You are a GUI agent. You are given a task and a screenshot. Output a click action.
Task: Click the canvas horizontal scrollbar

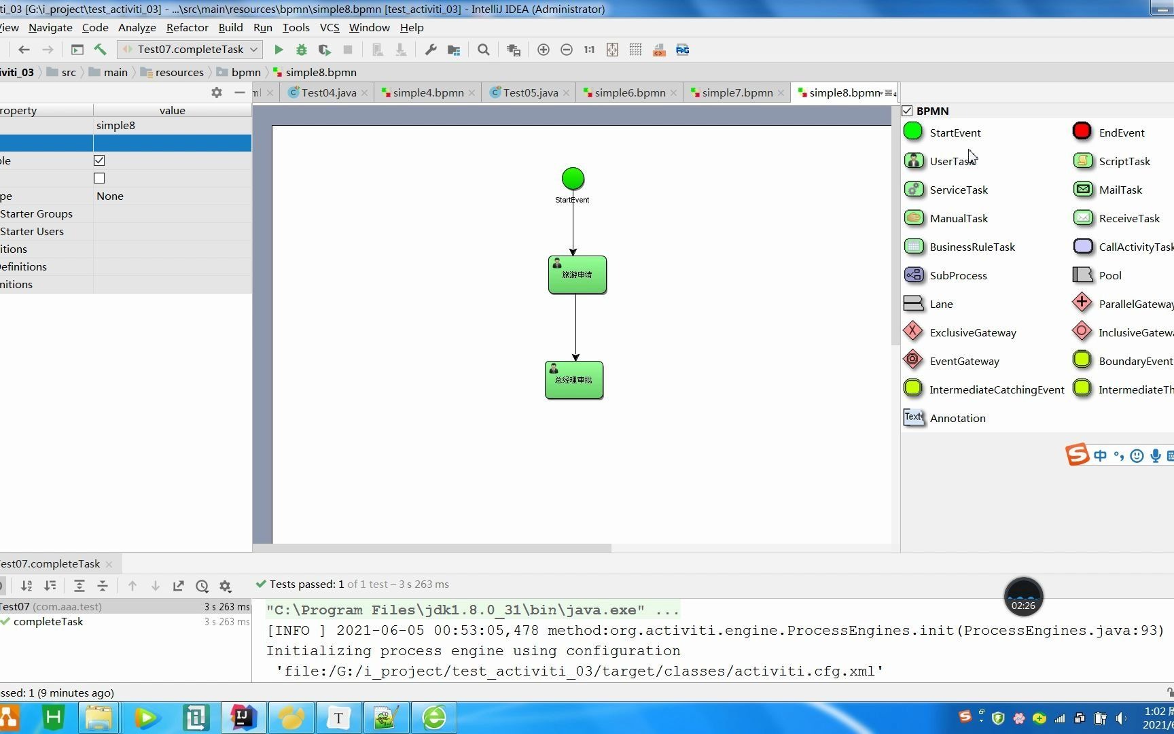coord(432,548)
